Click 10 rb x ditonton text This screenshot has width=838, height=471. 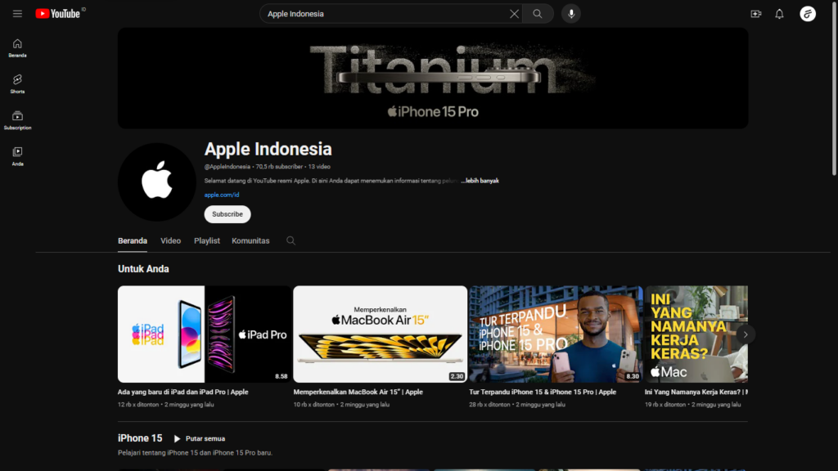(313, 405)
